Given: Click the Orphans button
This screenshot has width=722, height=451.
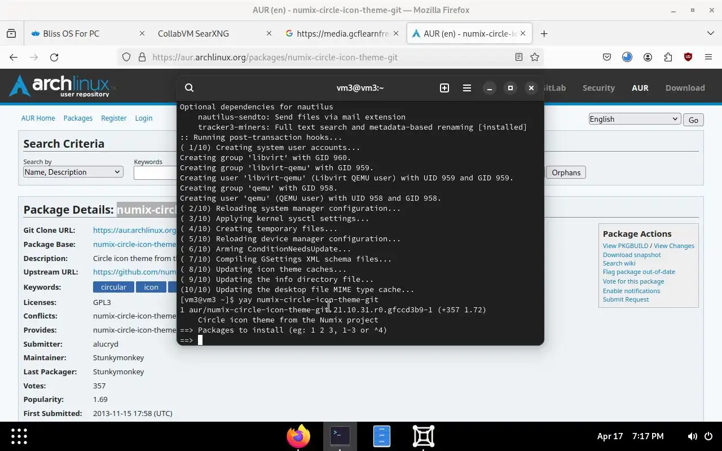Looking at the screenshot, I should point(566,173).
